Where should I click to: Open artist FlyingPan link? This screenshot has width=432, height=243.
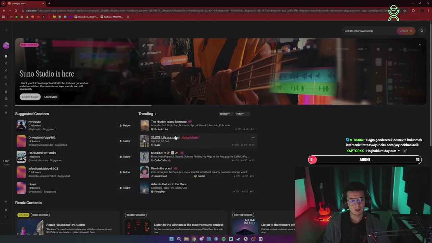click(160, 192)
